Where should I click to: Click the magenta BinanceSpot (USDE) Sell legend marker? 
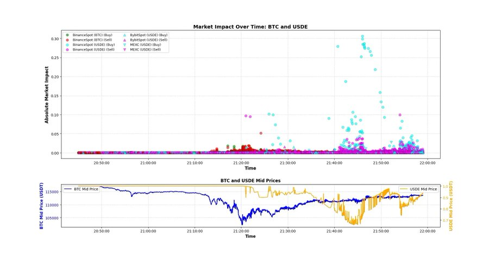point(67,49)
